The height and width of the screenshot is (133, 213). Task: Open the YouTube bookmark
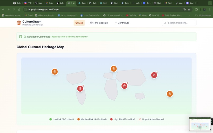pyautogui.click(x=131, y=15)
